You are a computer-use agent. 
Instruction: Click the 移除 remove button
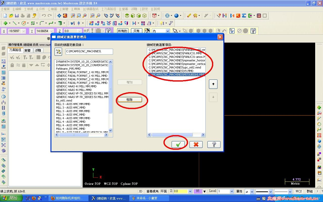[130, 100]
